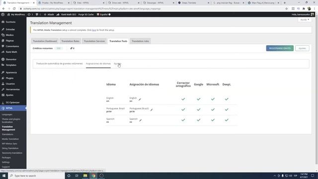Click the 'here' link in setup notice

point(94,30)
